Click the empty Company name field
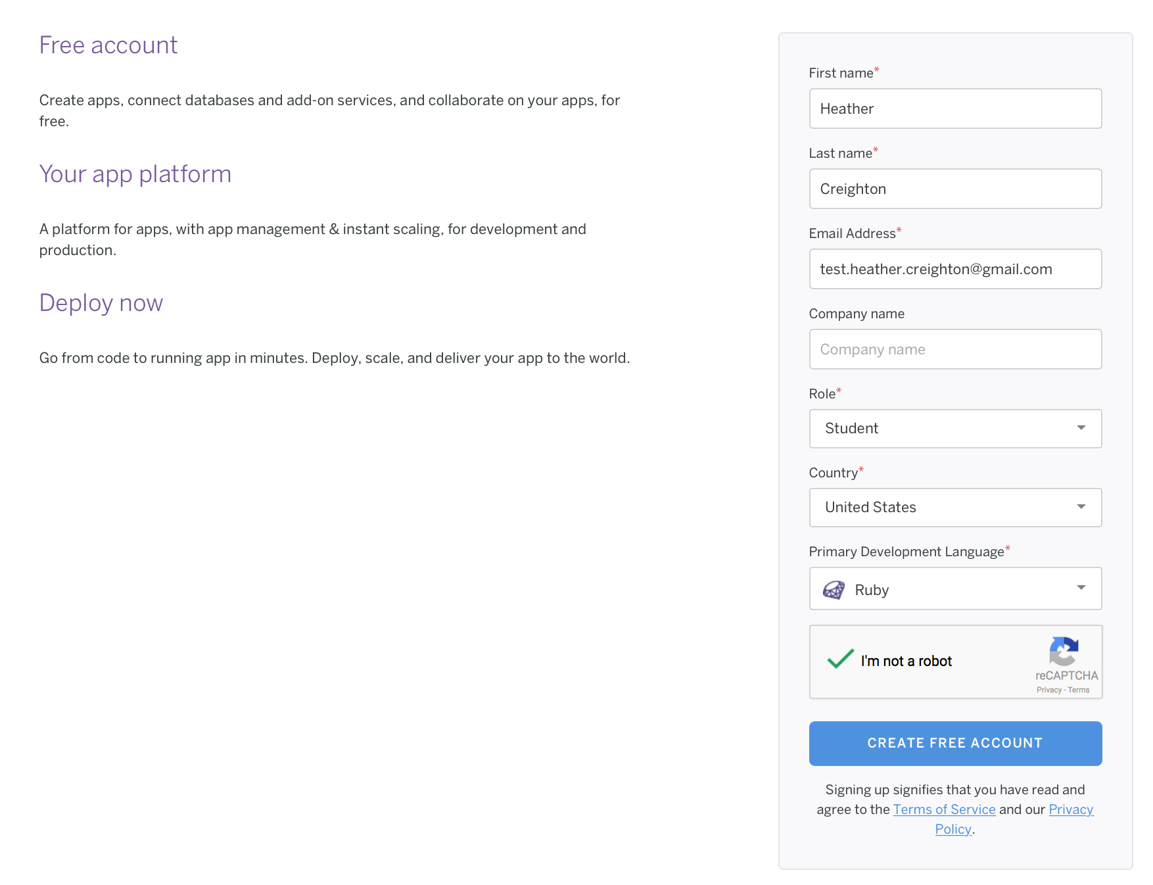This screenshot has height=885, width=1153. (955, 349)
